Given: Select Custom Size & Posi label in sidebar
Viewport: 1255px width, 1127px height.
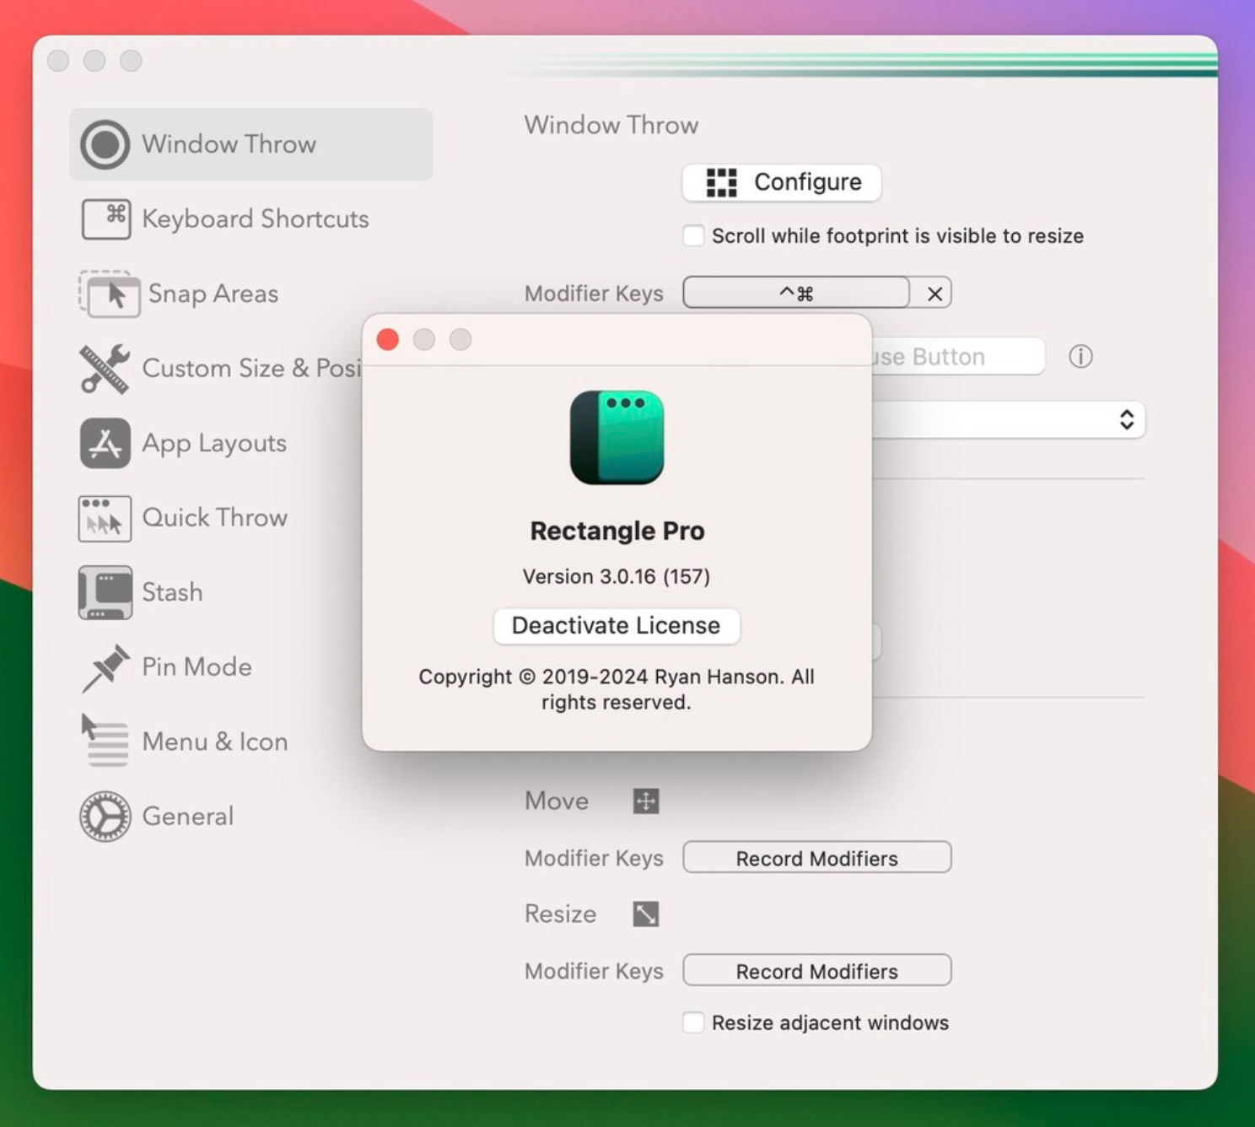Looking at the screenshot, I should point(251,369).
